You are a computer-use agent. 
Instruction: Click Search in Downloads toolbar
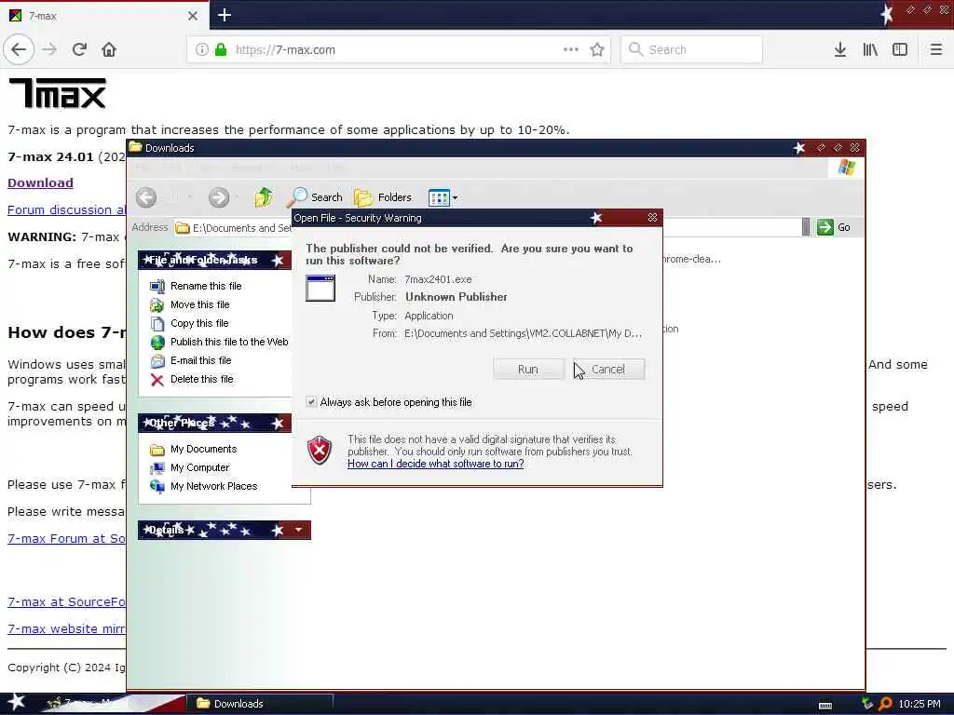tap(315, 197)
